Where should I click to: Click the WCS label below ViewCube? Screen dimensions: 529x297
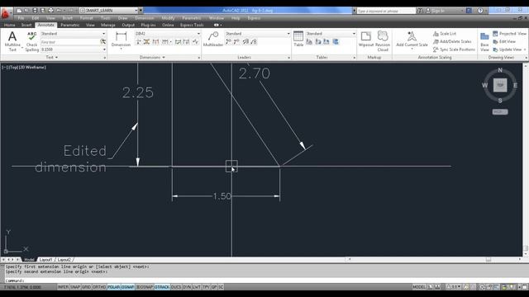pyautogui.click(x=500, y=112)
